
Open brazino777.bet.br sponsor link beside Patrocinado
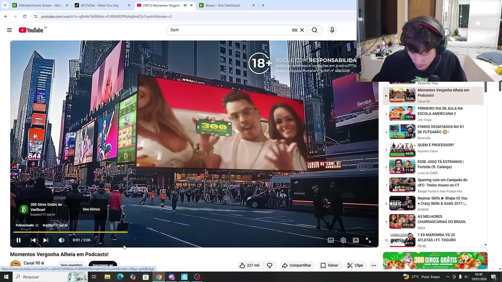click(55, 225)
